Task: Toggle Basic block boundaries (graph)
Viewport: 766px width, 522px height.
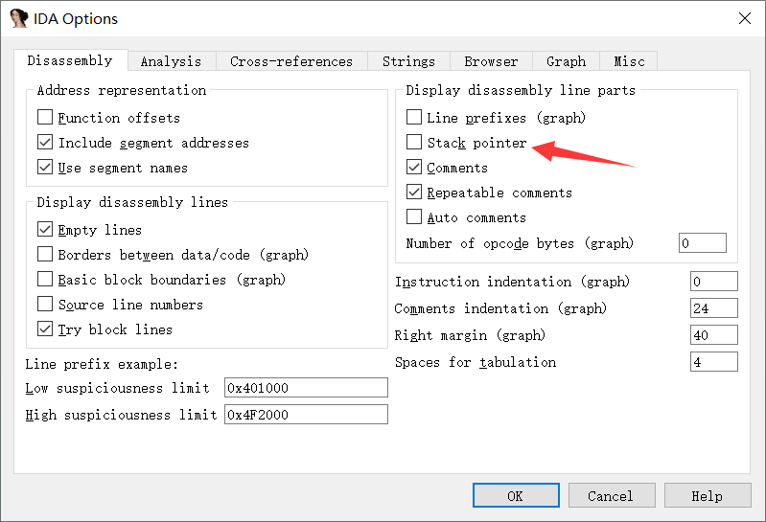Action: coord(45,280)
